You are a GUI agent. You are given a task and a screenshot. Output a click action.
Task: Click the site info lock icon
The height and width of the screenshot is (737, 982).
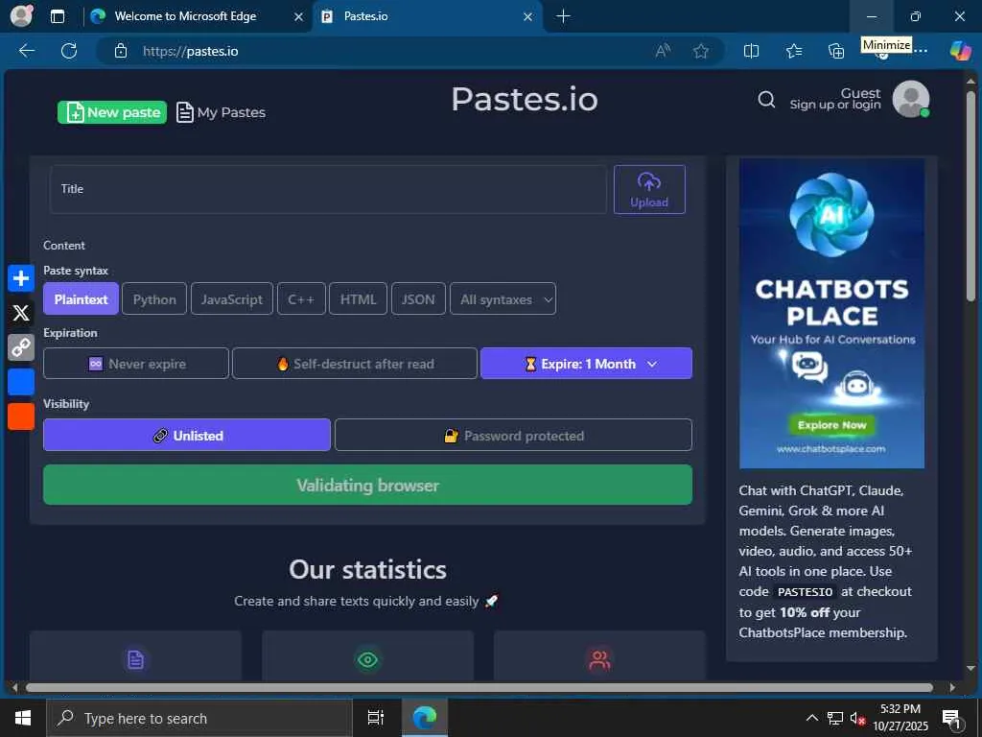(x=121, y=51)
